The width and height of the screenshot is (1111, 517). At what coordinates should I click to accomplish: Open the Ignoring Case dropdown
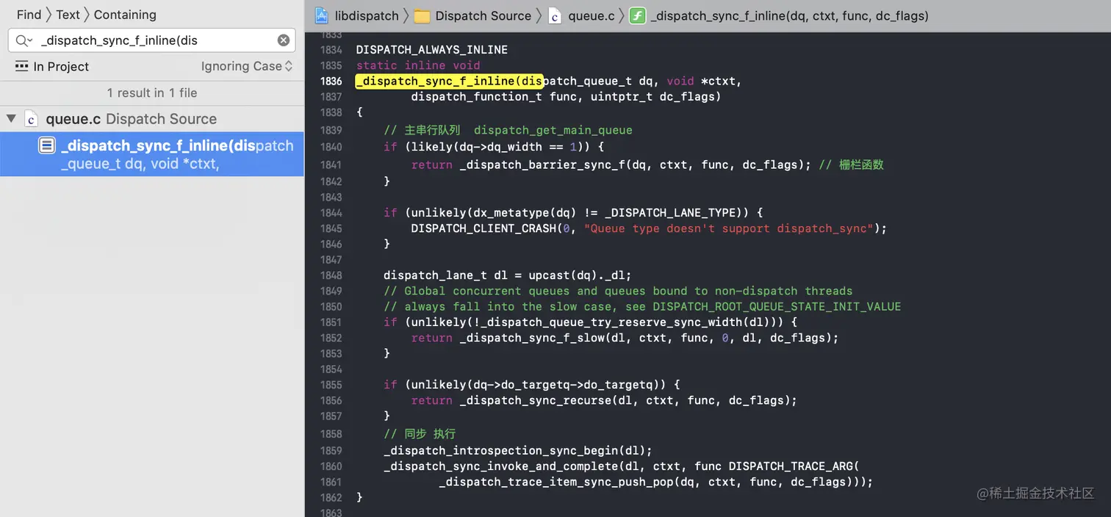(x=247, y=66)
